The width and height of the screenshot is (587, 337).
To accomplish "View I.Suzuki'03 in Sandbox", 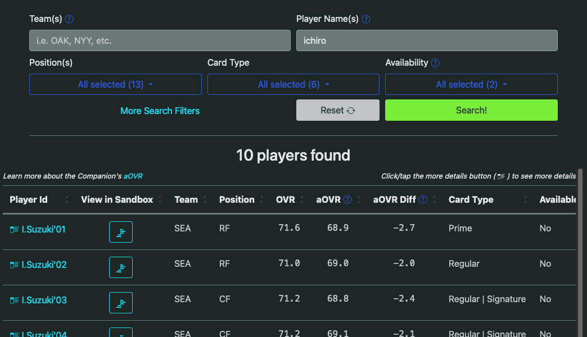I will (120, 303).
